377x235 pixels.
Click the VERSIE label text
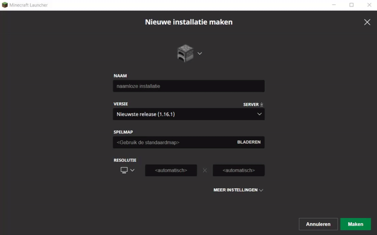pos(121,104)
